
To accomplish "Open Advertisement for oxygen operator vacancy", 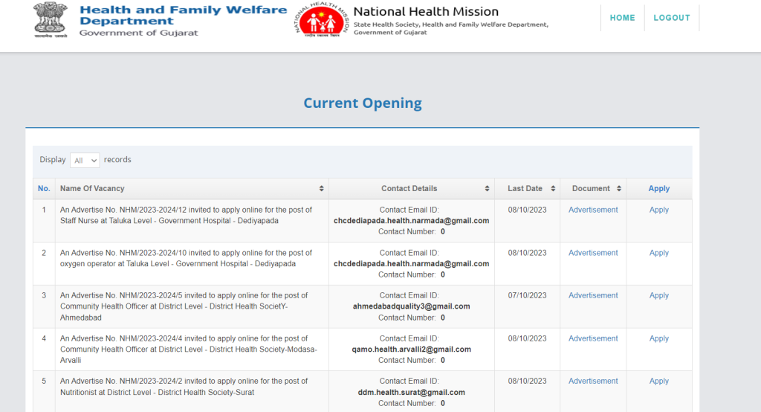I will click(593, 253).
